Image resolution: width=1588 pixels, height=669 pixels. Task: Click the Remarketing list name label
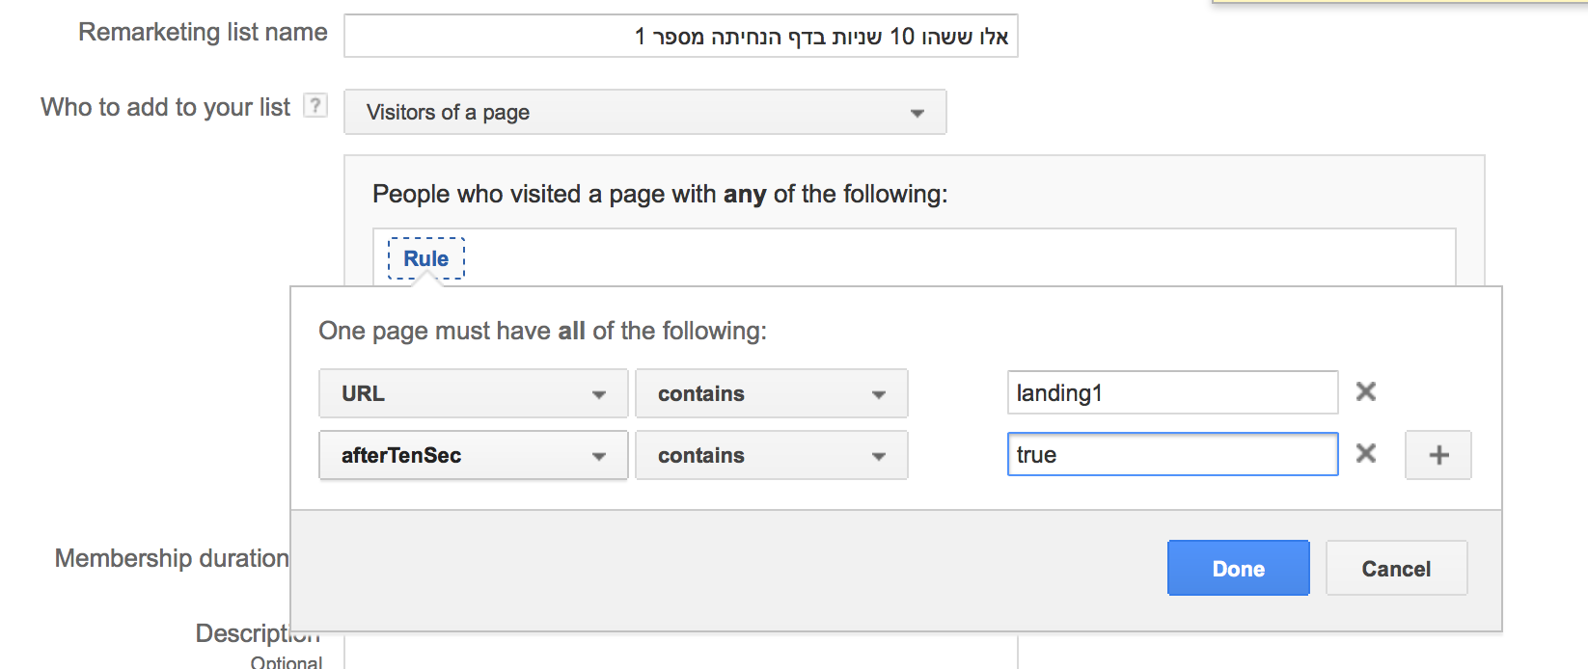click(x=203, y=32)
